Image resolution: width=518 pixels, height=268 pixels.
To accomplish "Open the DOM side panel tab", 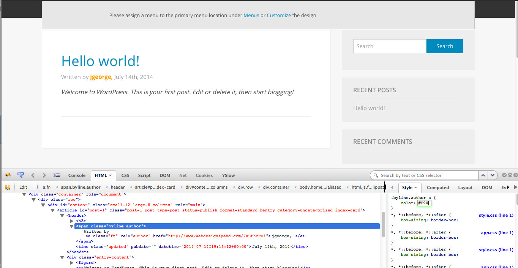I will [x=487, y=188].
